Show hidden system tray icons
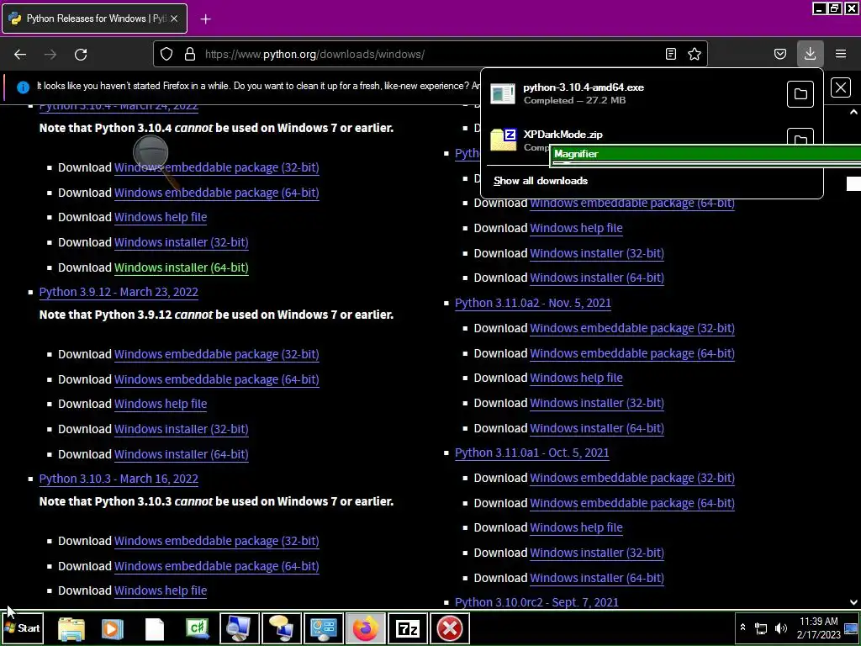This screenshot has width=861, height=646. pyautogui.click(x=742, y=627)
